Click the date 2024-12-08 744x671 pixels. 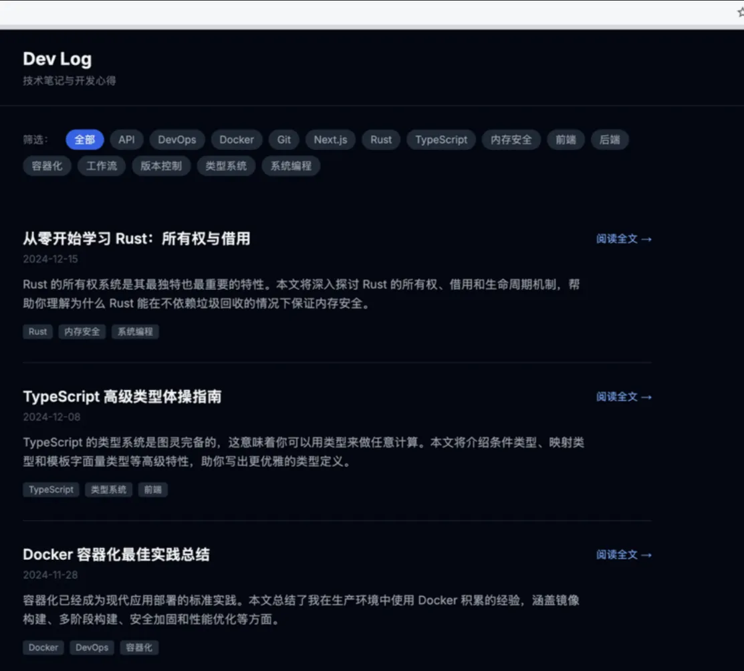click(x=51, y=417)
